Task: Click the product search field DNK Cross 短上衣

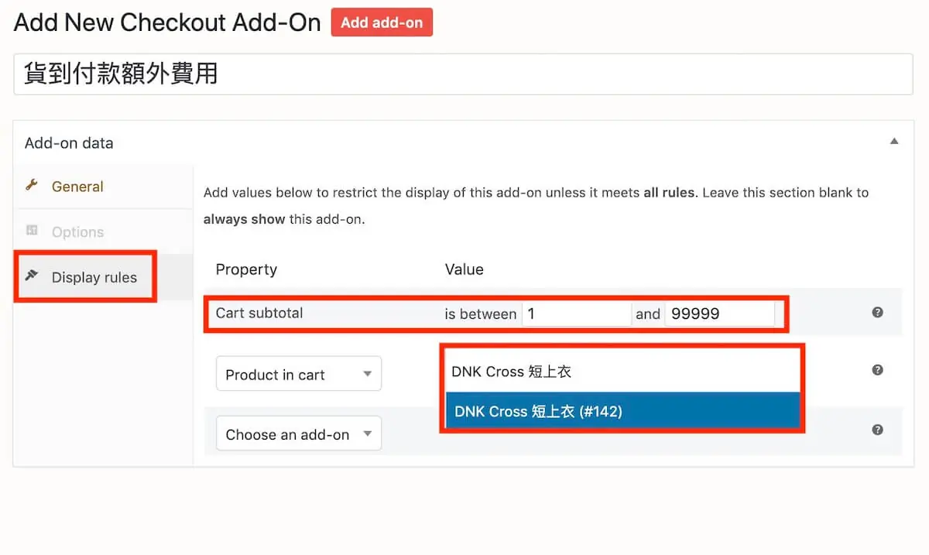Action: (622, 372)
